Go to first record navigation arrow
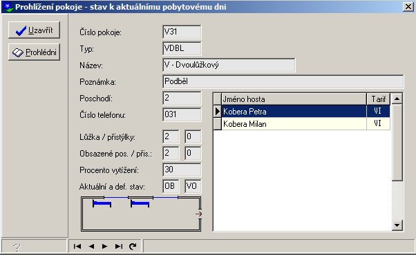 77,246
